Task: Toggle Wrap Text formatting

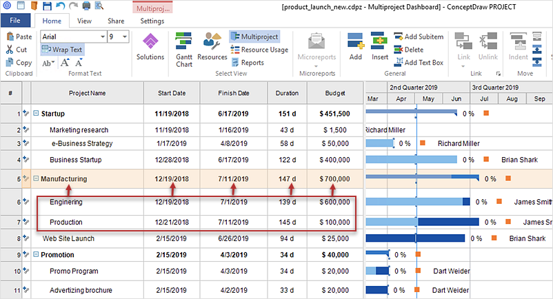Action: 62,50
